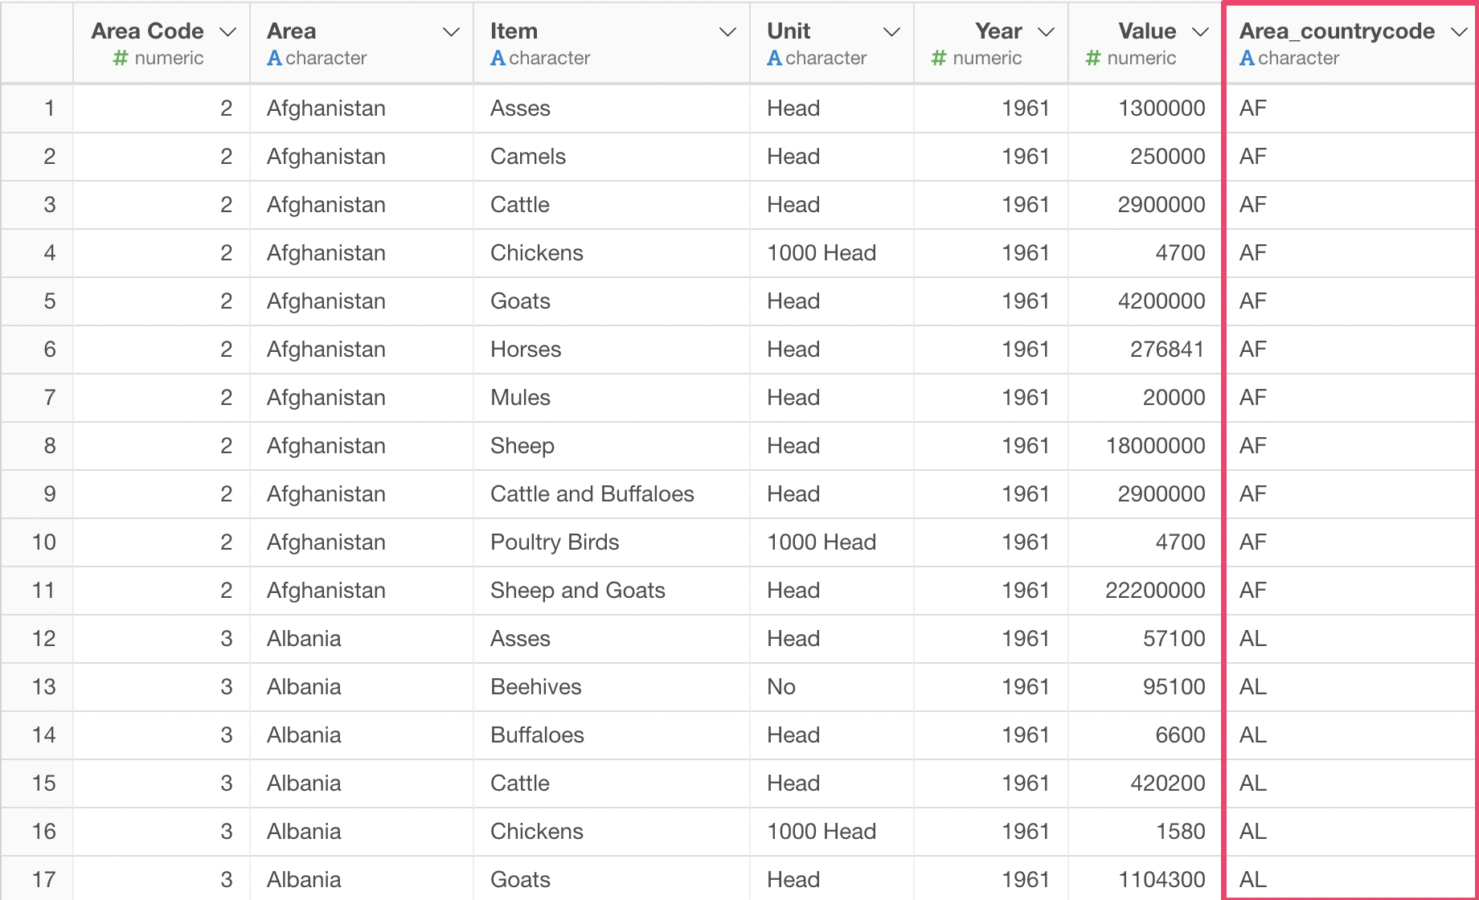Select the Value column header title
Viewport: 1479px width, 900px height.
click(x=1147, y=31)
